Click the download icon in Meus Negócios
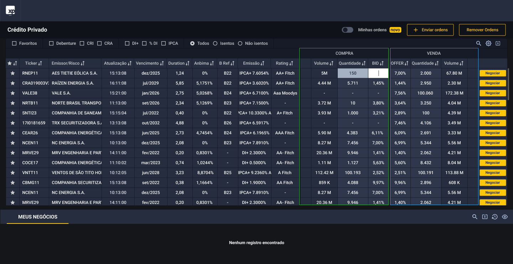Screen dimensions: 513x264 click(x=484, y=217)
